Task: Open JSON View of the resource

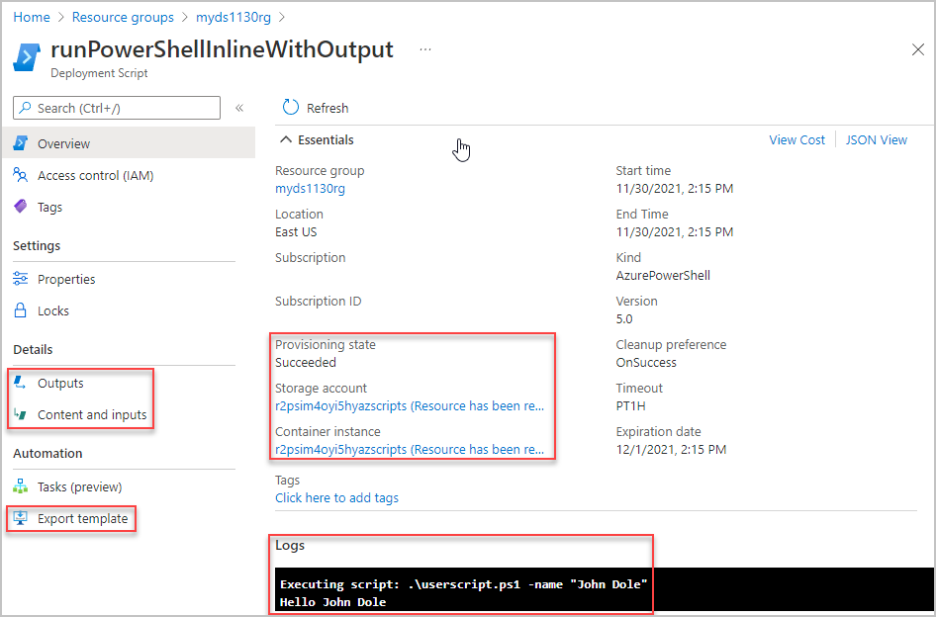Action: [x=876, y=139]
